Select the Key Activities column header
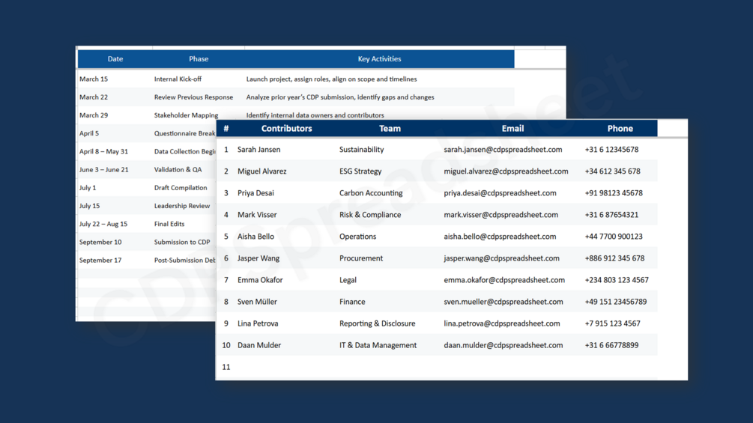 [379, 59]
